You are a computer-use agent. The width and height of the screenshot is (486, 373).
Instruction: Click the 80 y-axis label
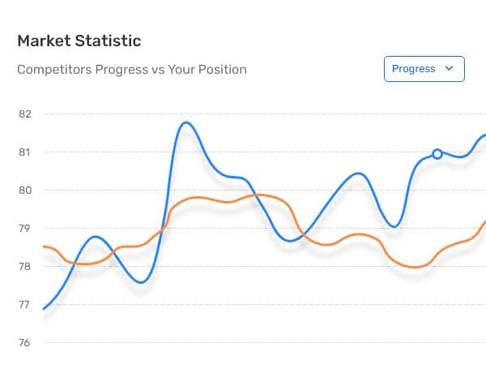pyautogui.click(x=25, y=191)
